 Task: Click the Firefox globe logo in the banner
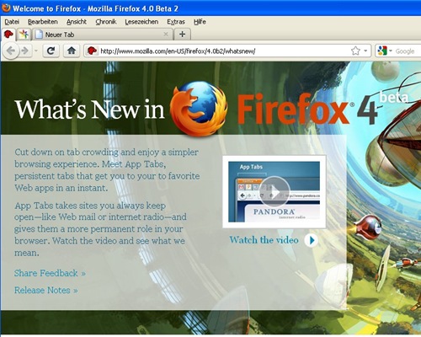199,109
